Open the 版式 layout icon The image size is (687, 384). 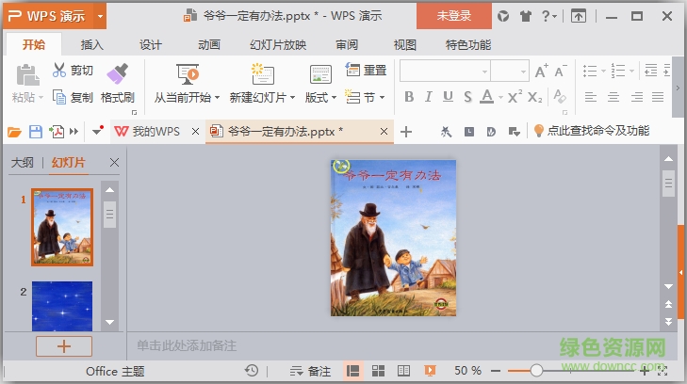tap(320, 74)
